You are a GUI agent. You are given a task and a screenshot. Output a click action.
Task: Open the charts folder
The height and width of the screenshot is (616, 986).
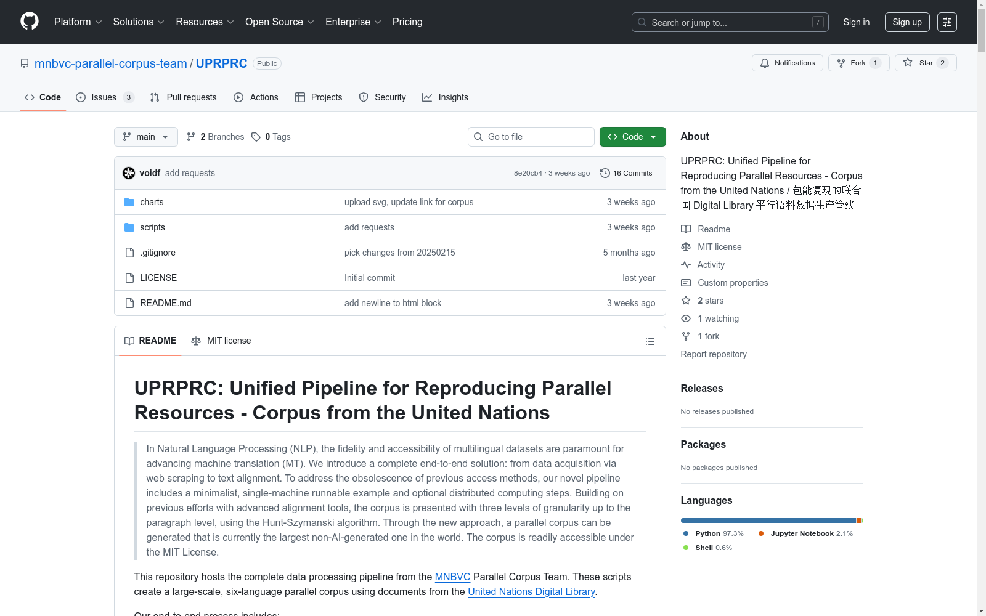pos(152,202)
